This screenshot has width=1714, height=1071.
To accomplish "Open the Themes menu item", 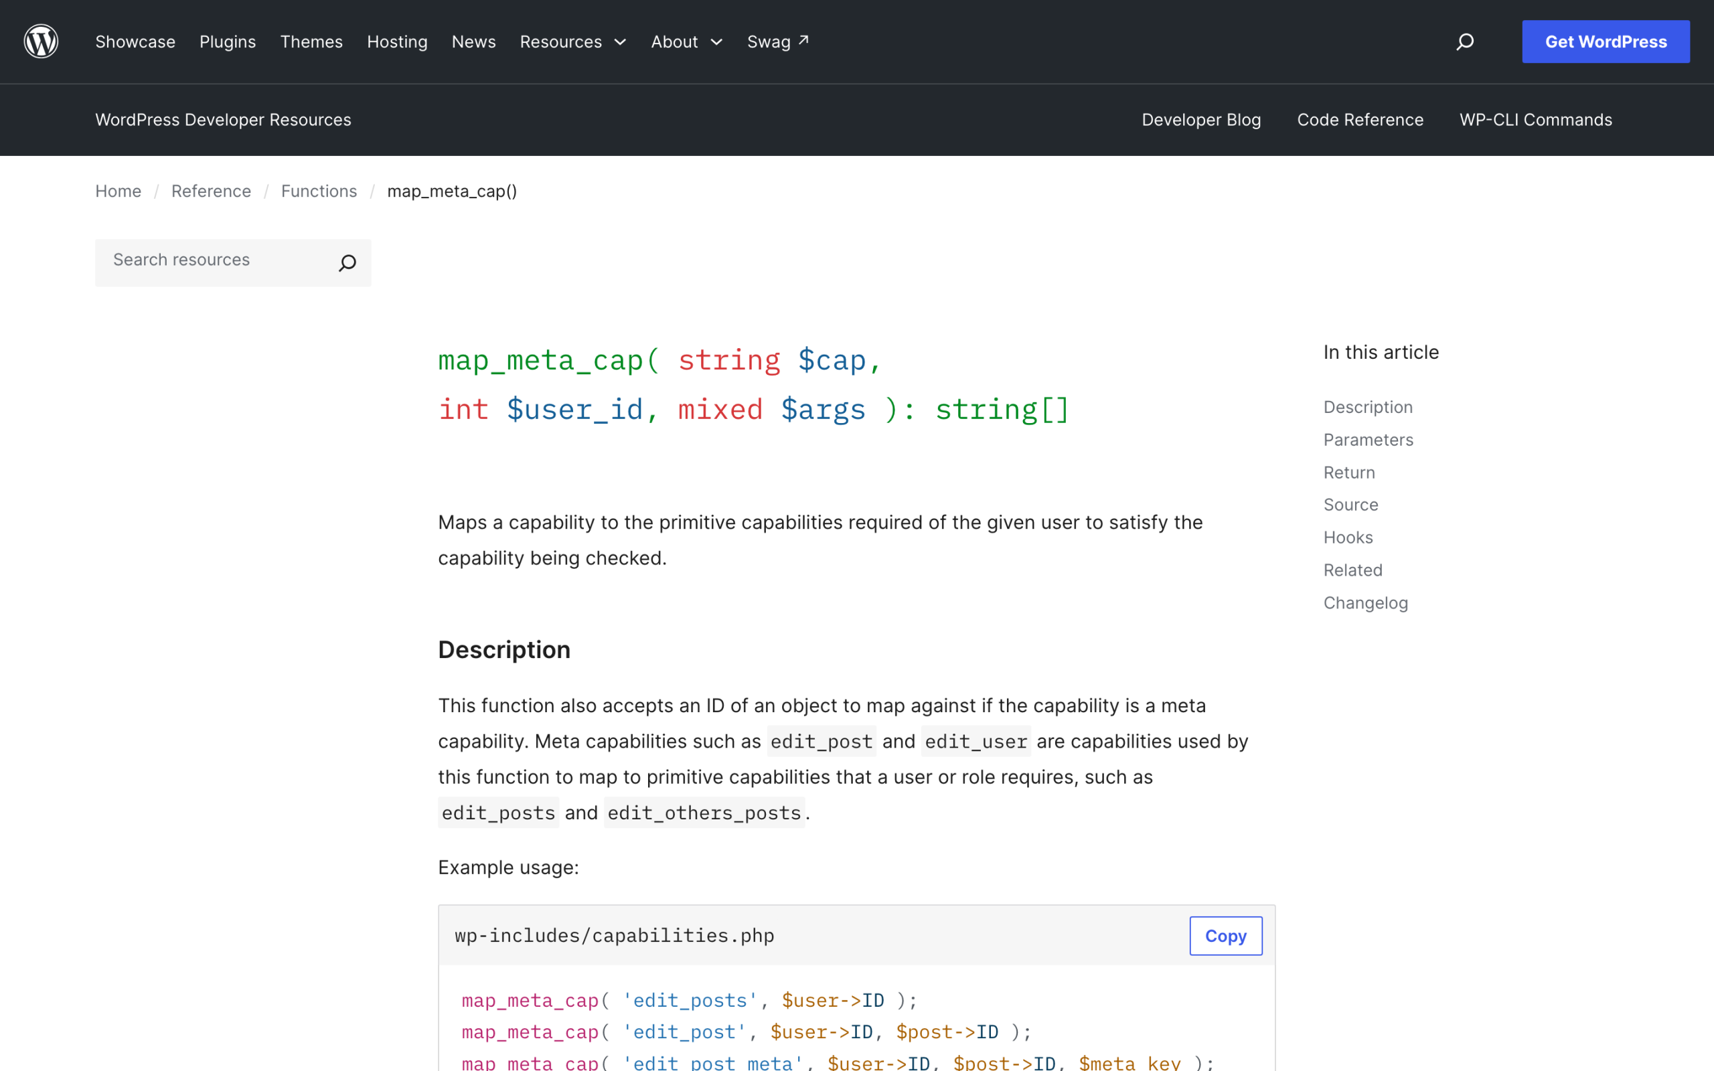I will point(311,42).
